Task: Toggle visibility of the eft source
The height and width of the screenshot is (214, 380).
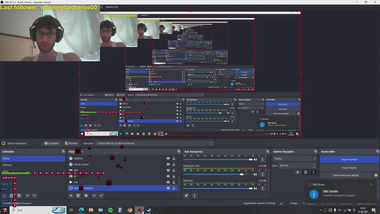Action: pos(168,170)
